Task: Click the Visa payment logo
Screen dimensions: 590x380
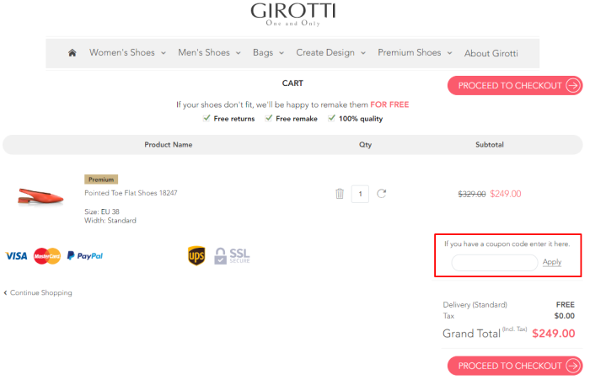Action: click(x=16, y=256)
